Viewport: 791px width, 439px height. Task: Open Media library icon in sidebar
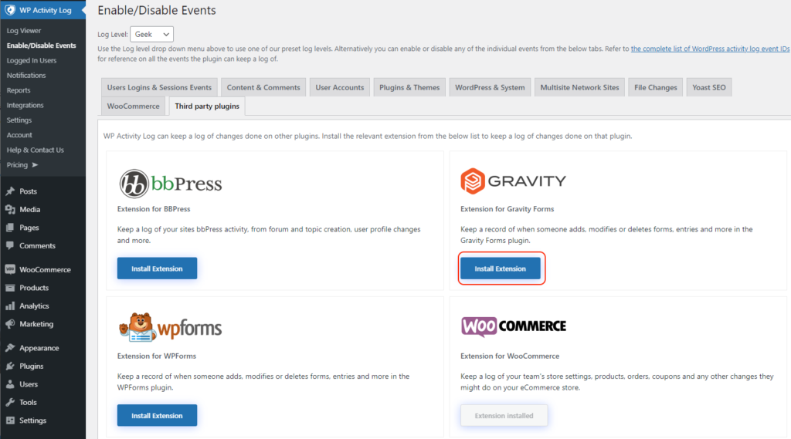10,209
